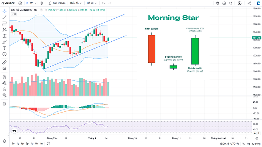Image resolution: width=262 pixels, height=147 pixels.
Task: Select the crosshair cursor tool
Action: [5, 11]
